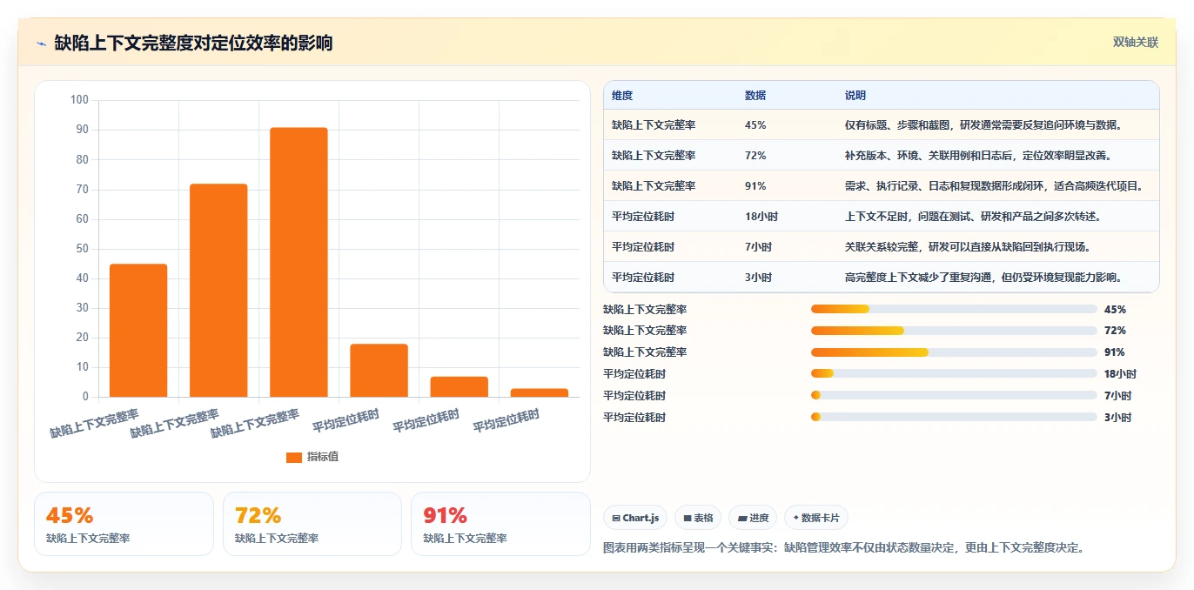Click the 数据 table column header
1194x590 pixels.
pyautogui.click(x=755, y=96)
